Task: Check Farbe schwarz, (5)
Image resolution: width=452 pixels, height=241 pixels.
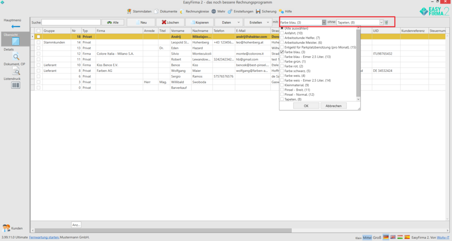Action: (x=282, y=71)
